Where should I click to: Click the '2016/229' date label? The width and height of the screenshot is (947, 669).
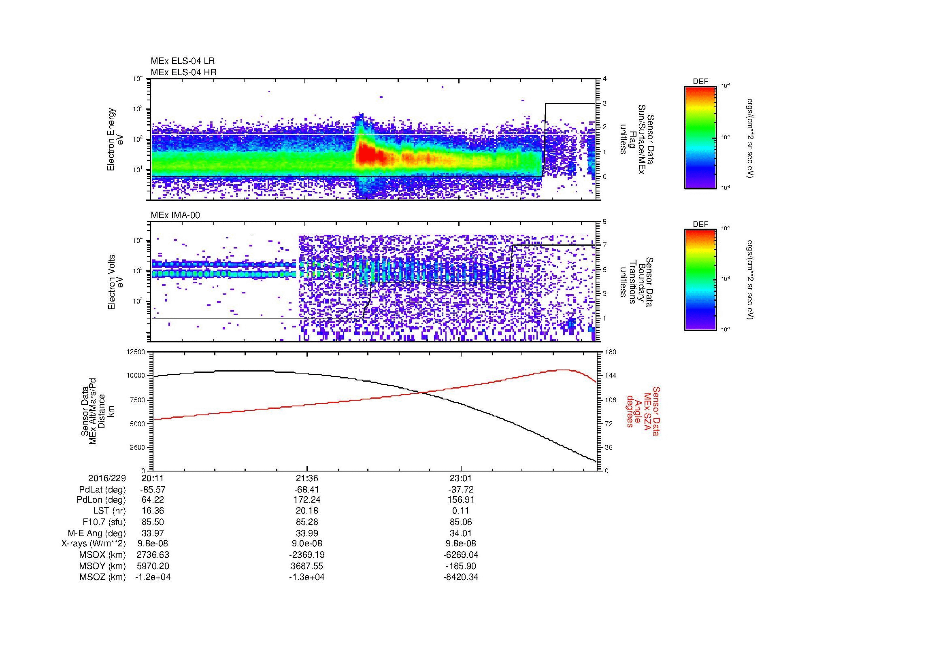pyautogui.click(x=107, y=478)
